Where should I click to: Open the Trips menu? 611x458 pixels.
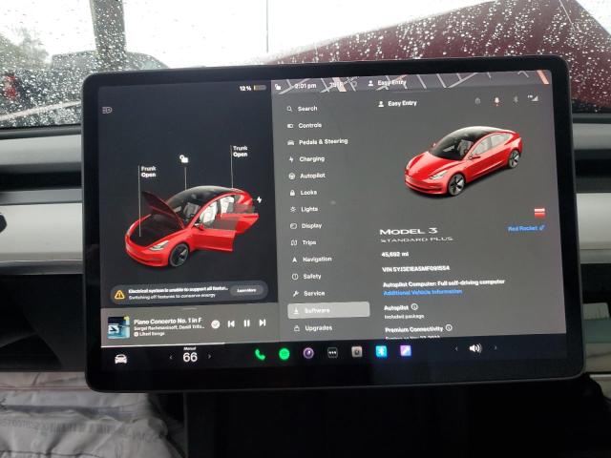point(304,242)
